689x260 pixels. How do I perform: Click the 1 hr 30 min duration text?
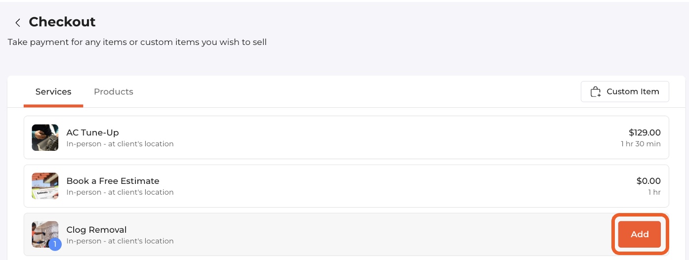(641, 144)
